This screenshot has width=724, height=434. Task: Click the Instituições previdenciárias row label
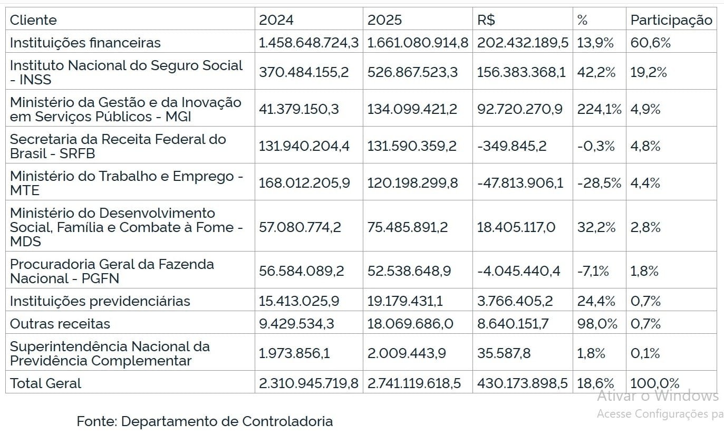coord(100,301)
